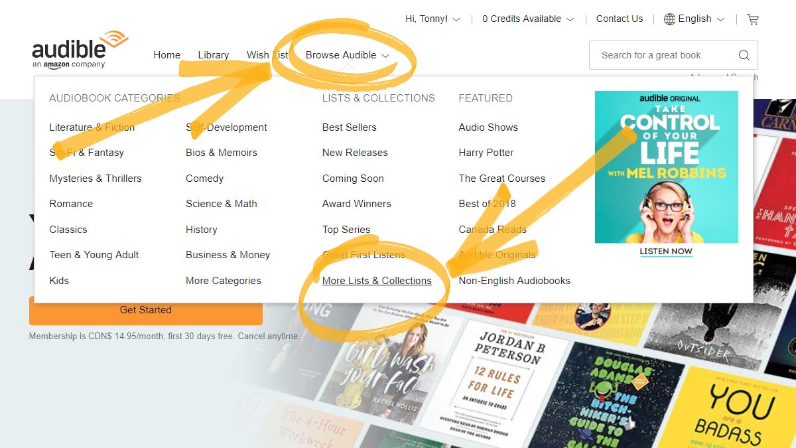Click the globe language icon

point(670,19)
